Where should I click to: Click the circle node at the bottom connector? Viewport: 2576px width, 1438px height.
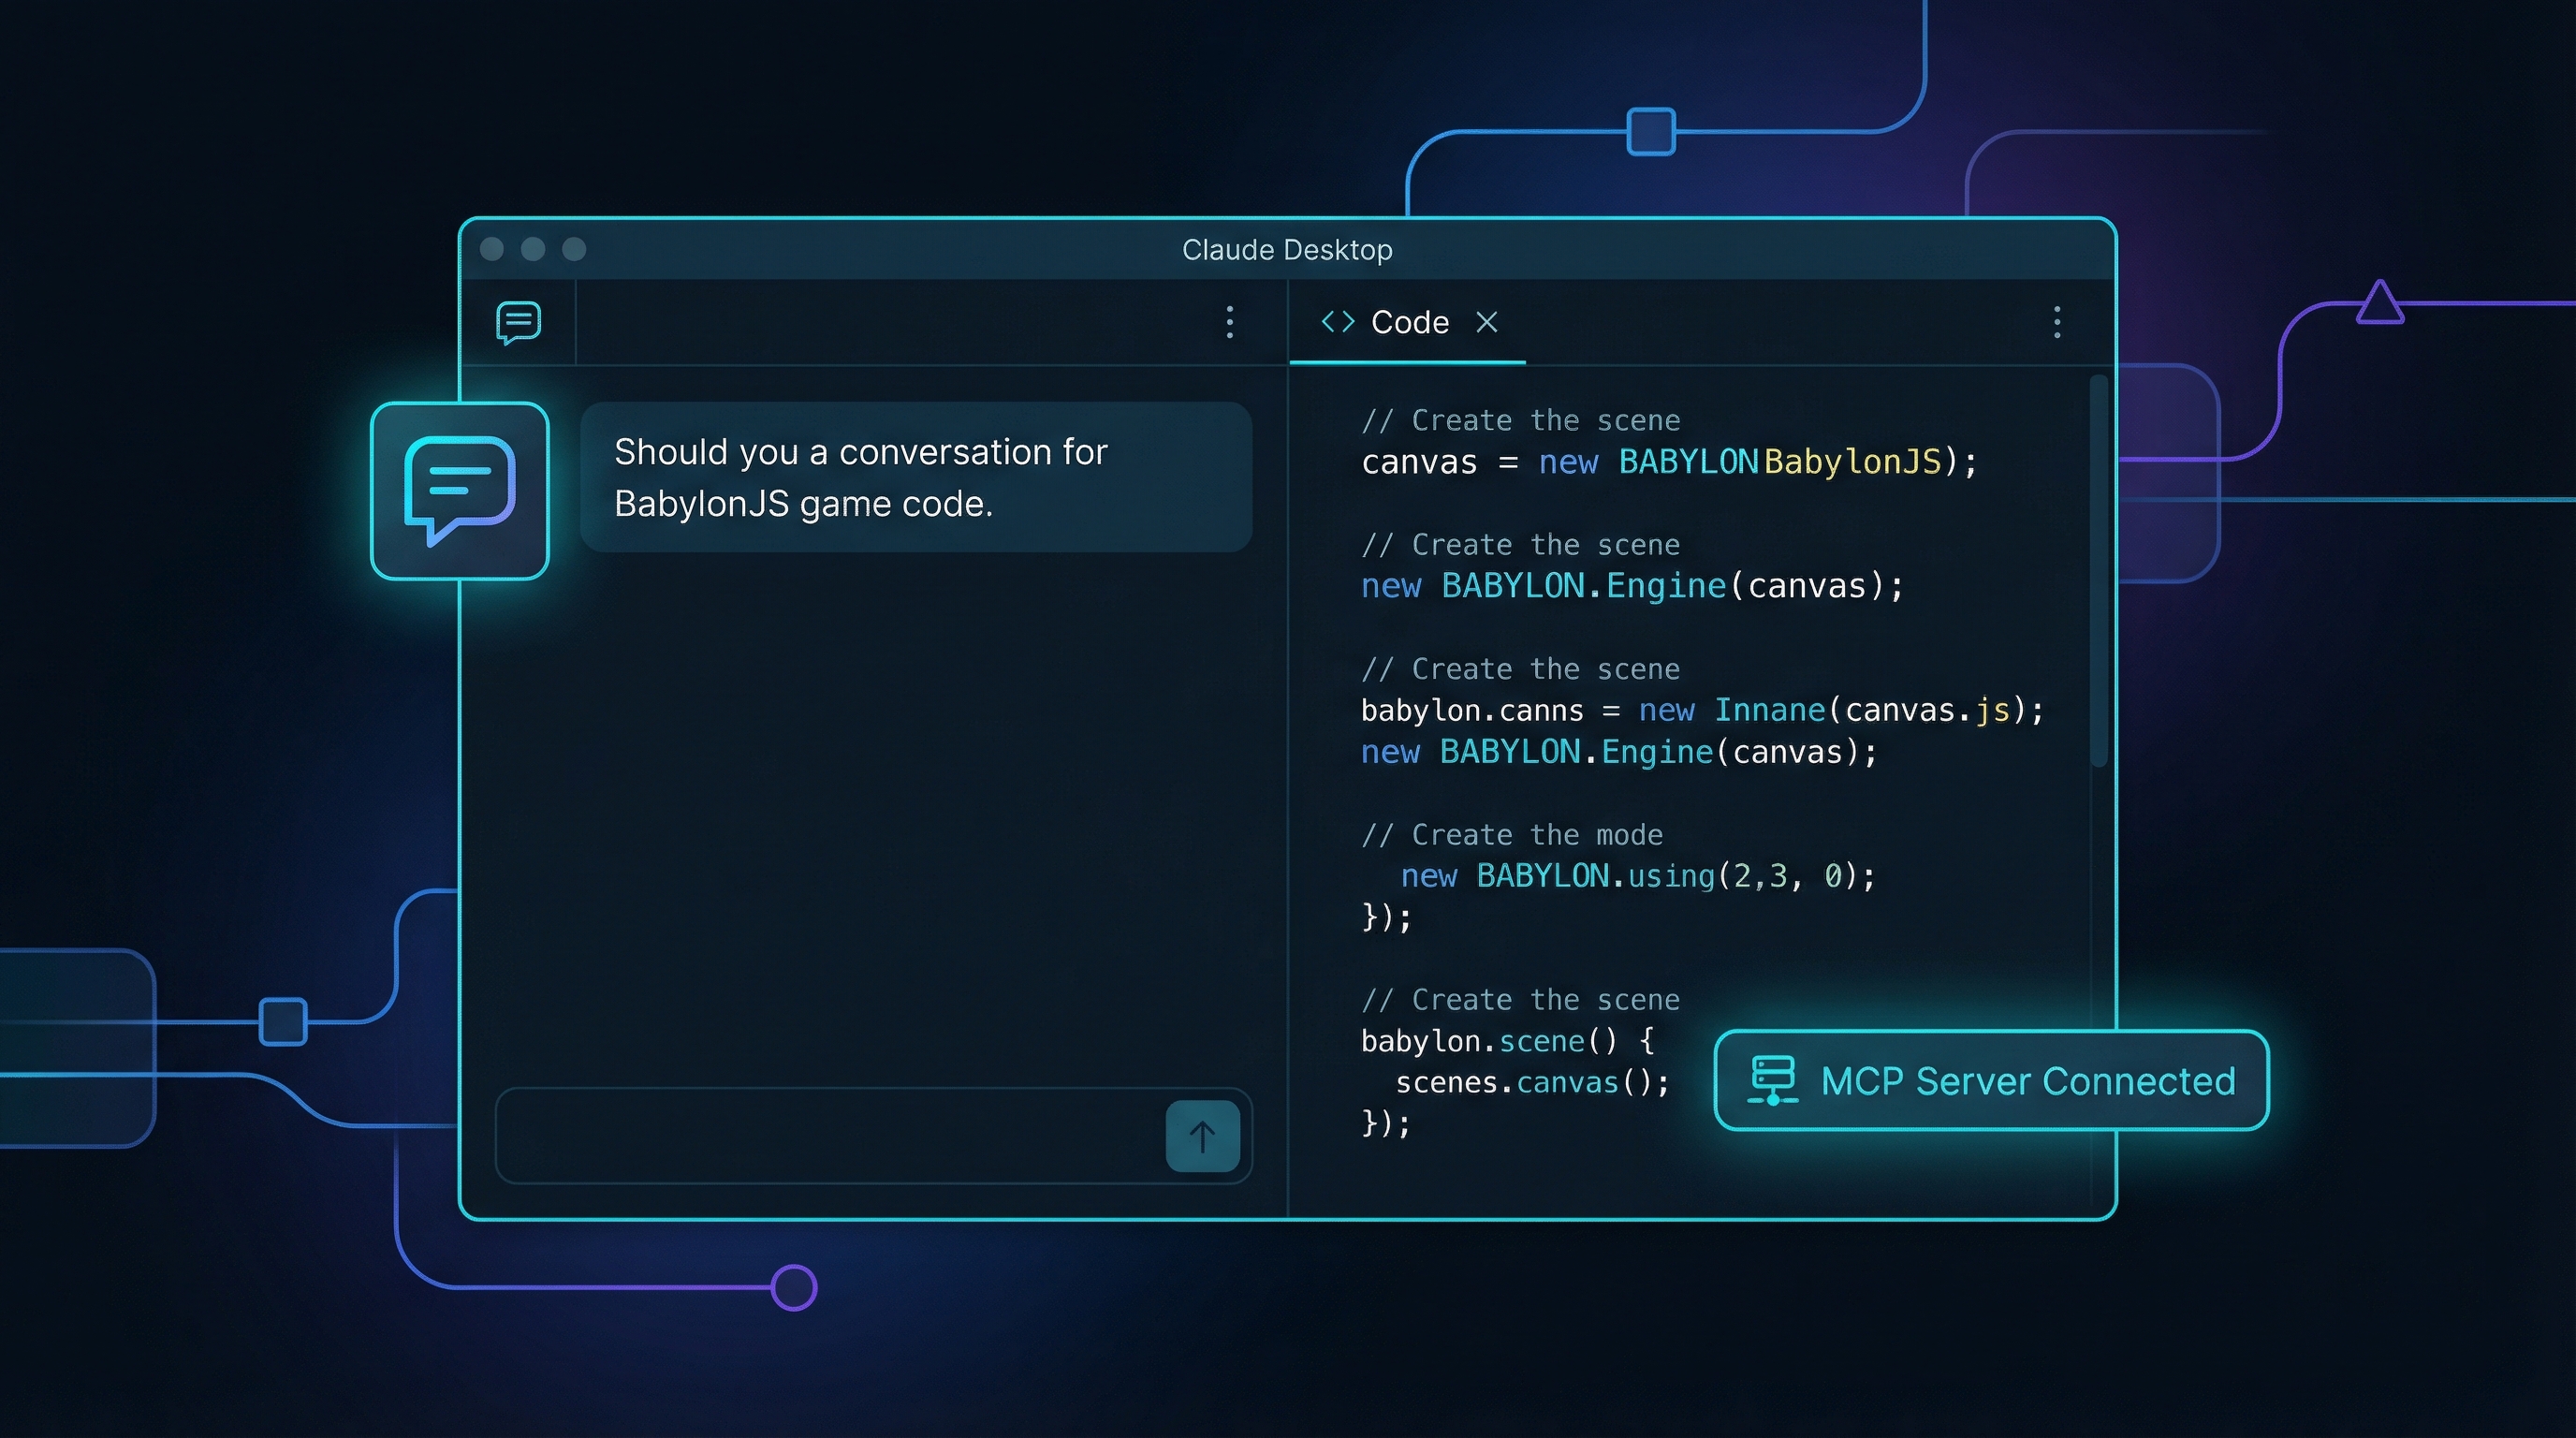tap(794, 1287)
